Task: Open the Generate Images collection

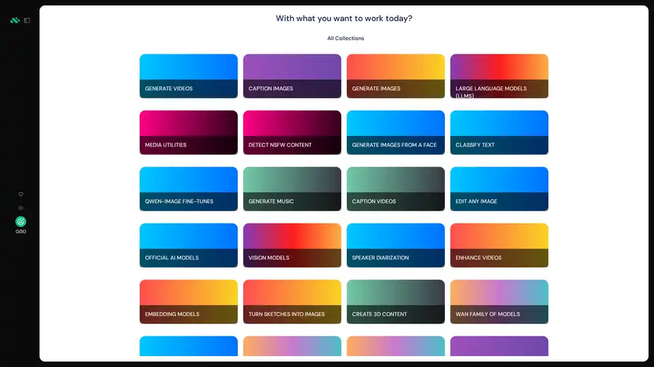Action: tap(396, 76)
